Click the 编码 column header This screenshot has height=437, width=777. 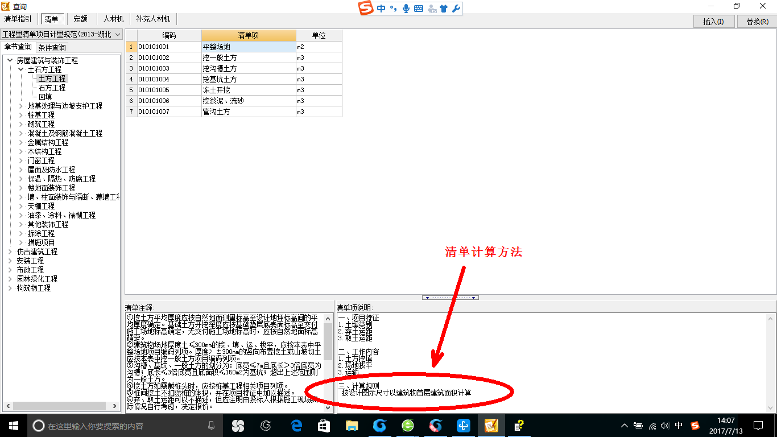click(170, 35)
